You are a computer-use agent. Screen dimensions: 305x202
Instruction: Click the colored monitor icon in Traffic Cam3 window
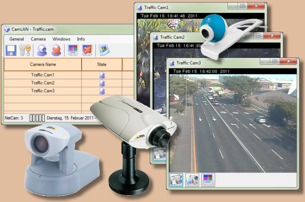pyautogui.click(x=208, y=180)
